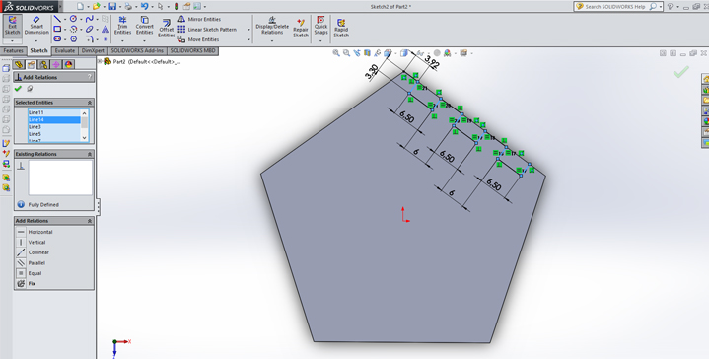The image size is (709, 359).
Task: Open the Apply Scene icon
Action: pyautogui.click(x=448, y=53)
